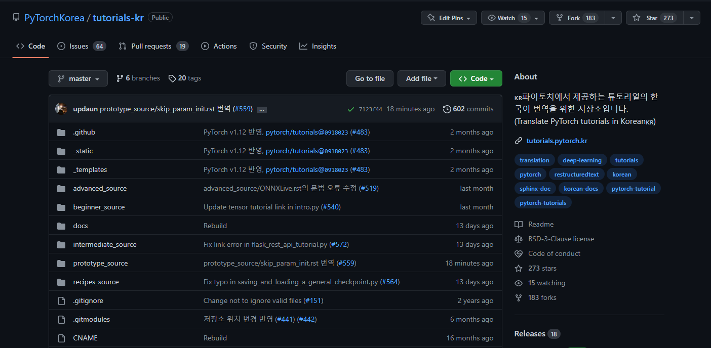Click the translation topic tag
This screenshot has width=711, height=348.
(534, 160)
